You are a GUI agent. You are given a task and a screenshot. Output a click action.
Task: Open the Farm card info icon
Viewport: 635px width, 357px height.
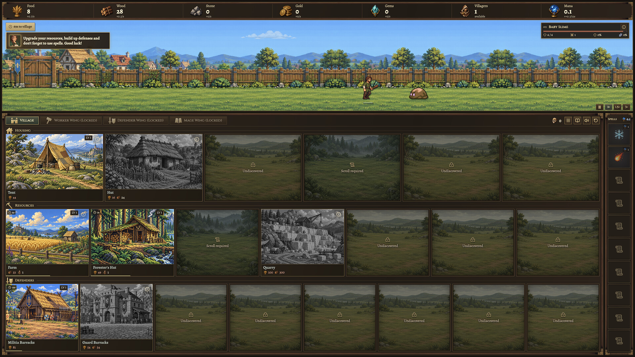click(x=83, y=214)
